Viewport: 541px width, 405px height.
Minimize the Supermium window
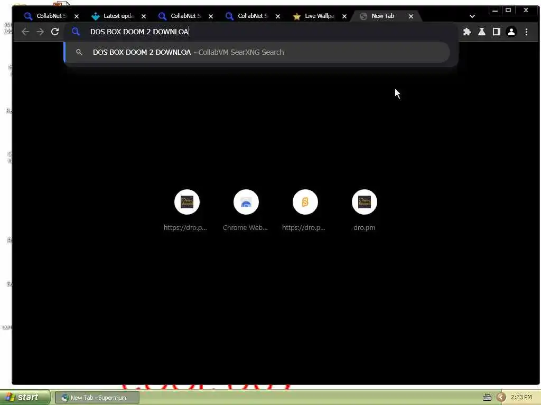[x=495, y=11]
